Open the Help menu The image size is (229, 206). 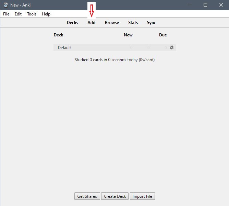point(46,14)
